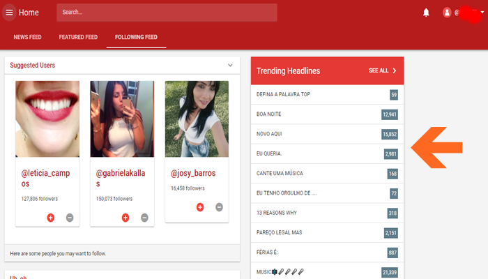Click the @josy_barros username link

click(193, 173)
